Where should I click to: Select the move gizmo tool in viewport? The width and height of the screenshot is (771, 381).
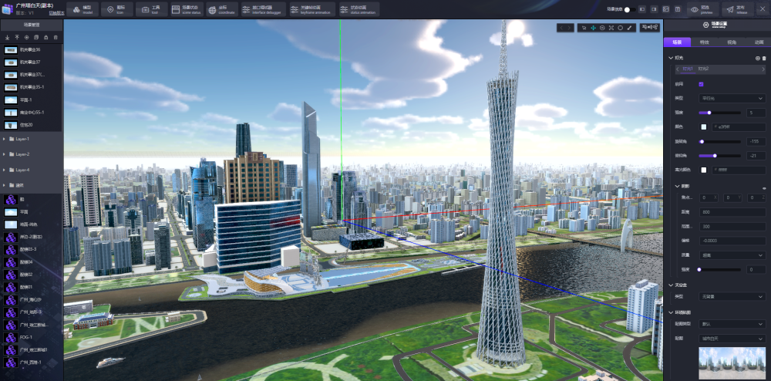pyautogui.click(x=593, y=28)
